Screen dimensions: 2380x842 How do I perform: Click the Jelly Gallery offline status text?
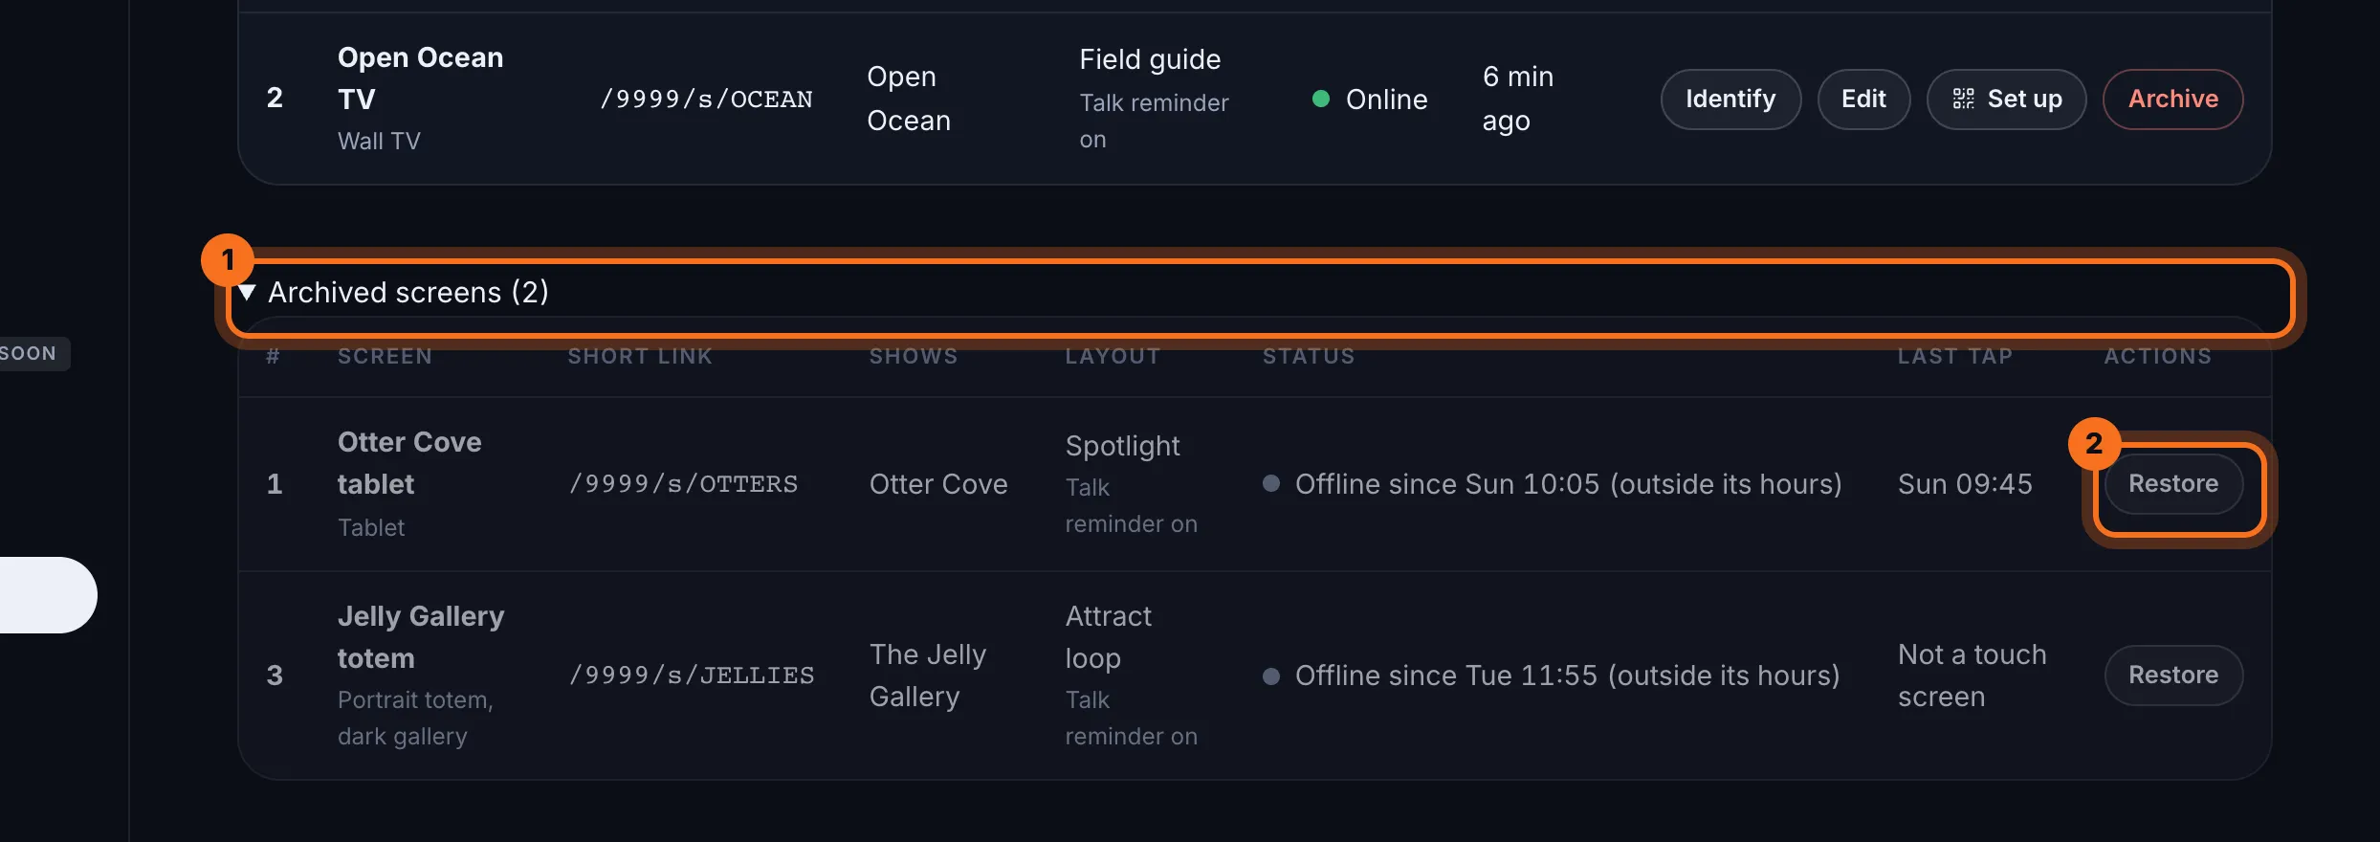1568,676
